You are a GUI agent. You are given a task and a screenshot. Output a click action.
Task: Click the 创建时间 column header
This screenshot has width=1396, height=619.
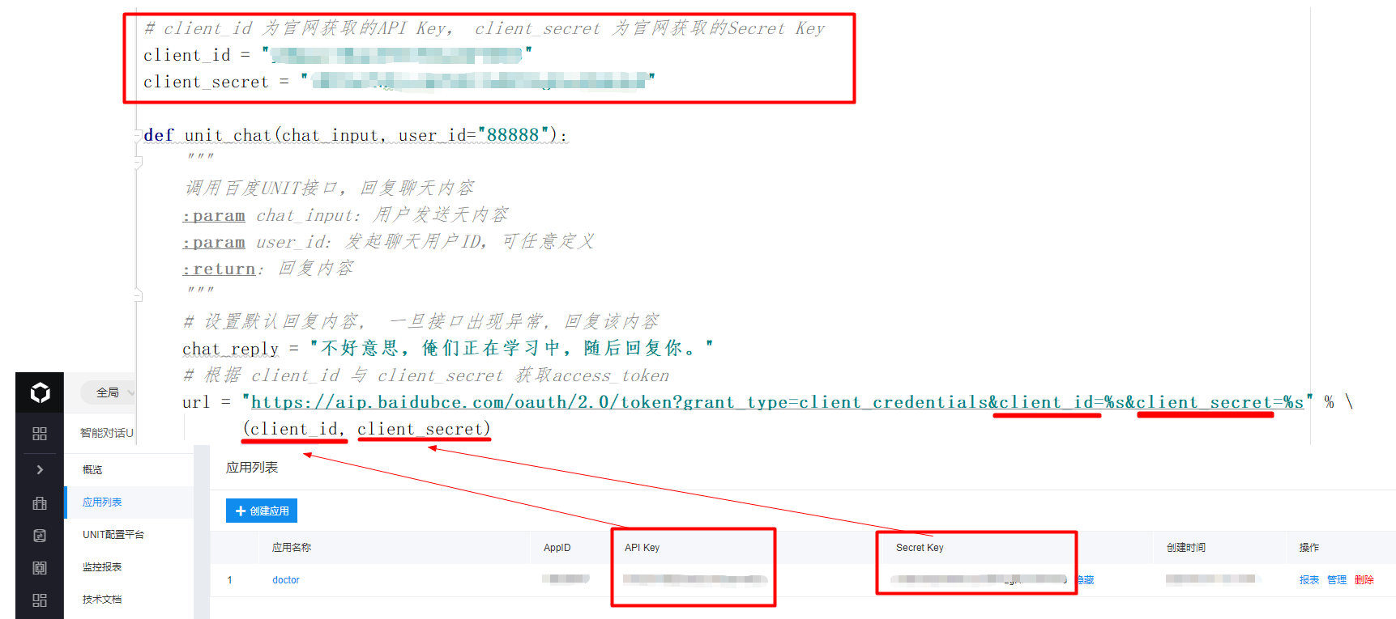coord(1186,548)
